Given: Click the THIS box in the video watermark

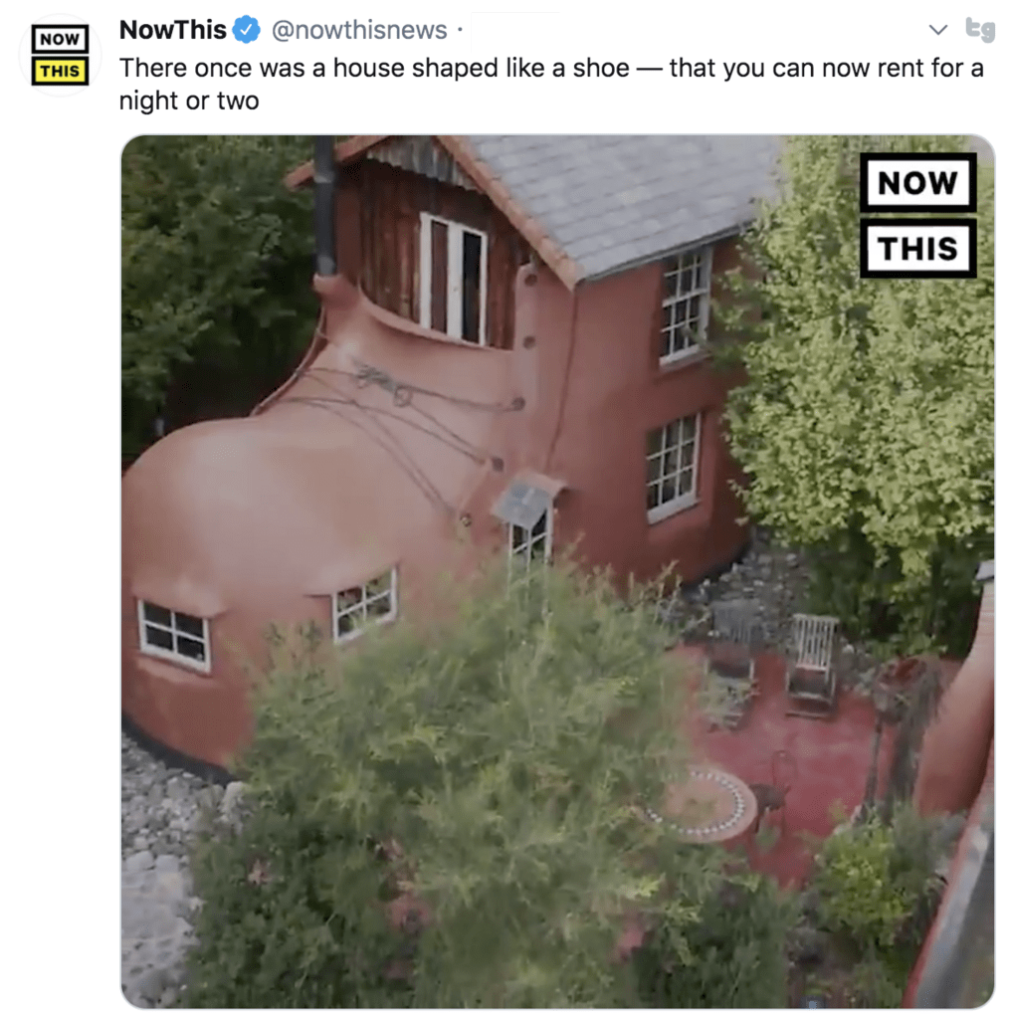Looking at the screenshot, I should (918, 248).
